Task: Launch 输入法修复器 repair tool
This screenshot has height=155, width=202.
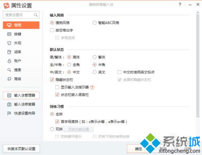Action: tap(21, 104)
